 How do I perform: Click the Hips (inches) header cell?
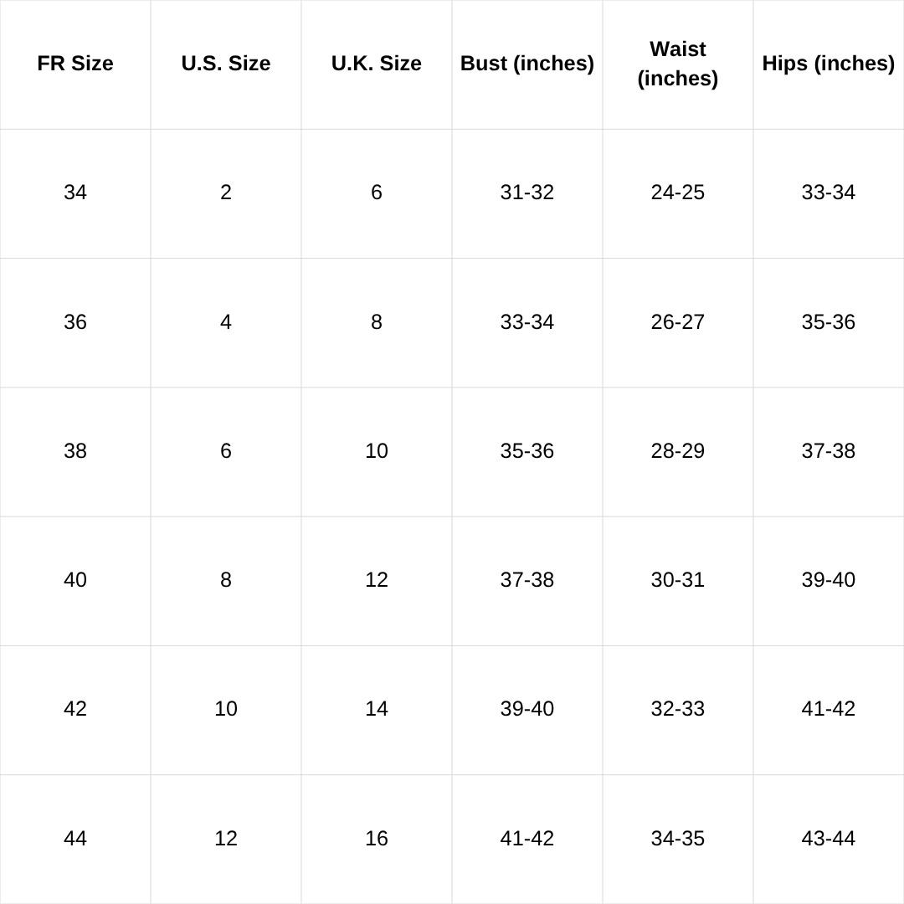[x=829, y=64]
